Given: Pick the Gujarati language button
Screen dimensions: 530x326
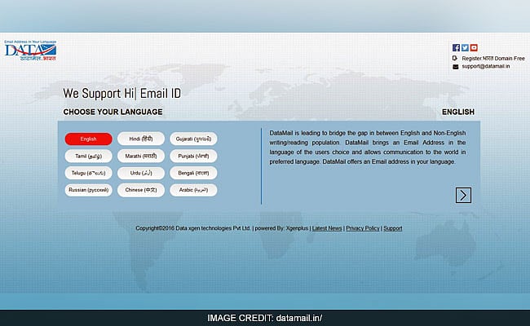Looking at the screenshot, I should (x=193, y=139).
